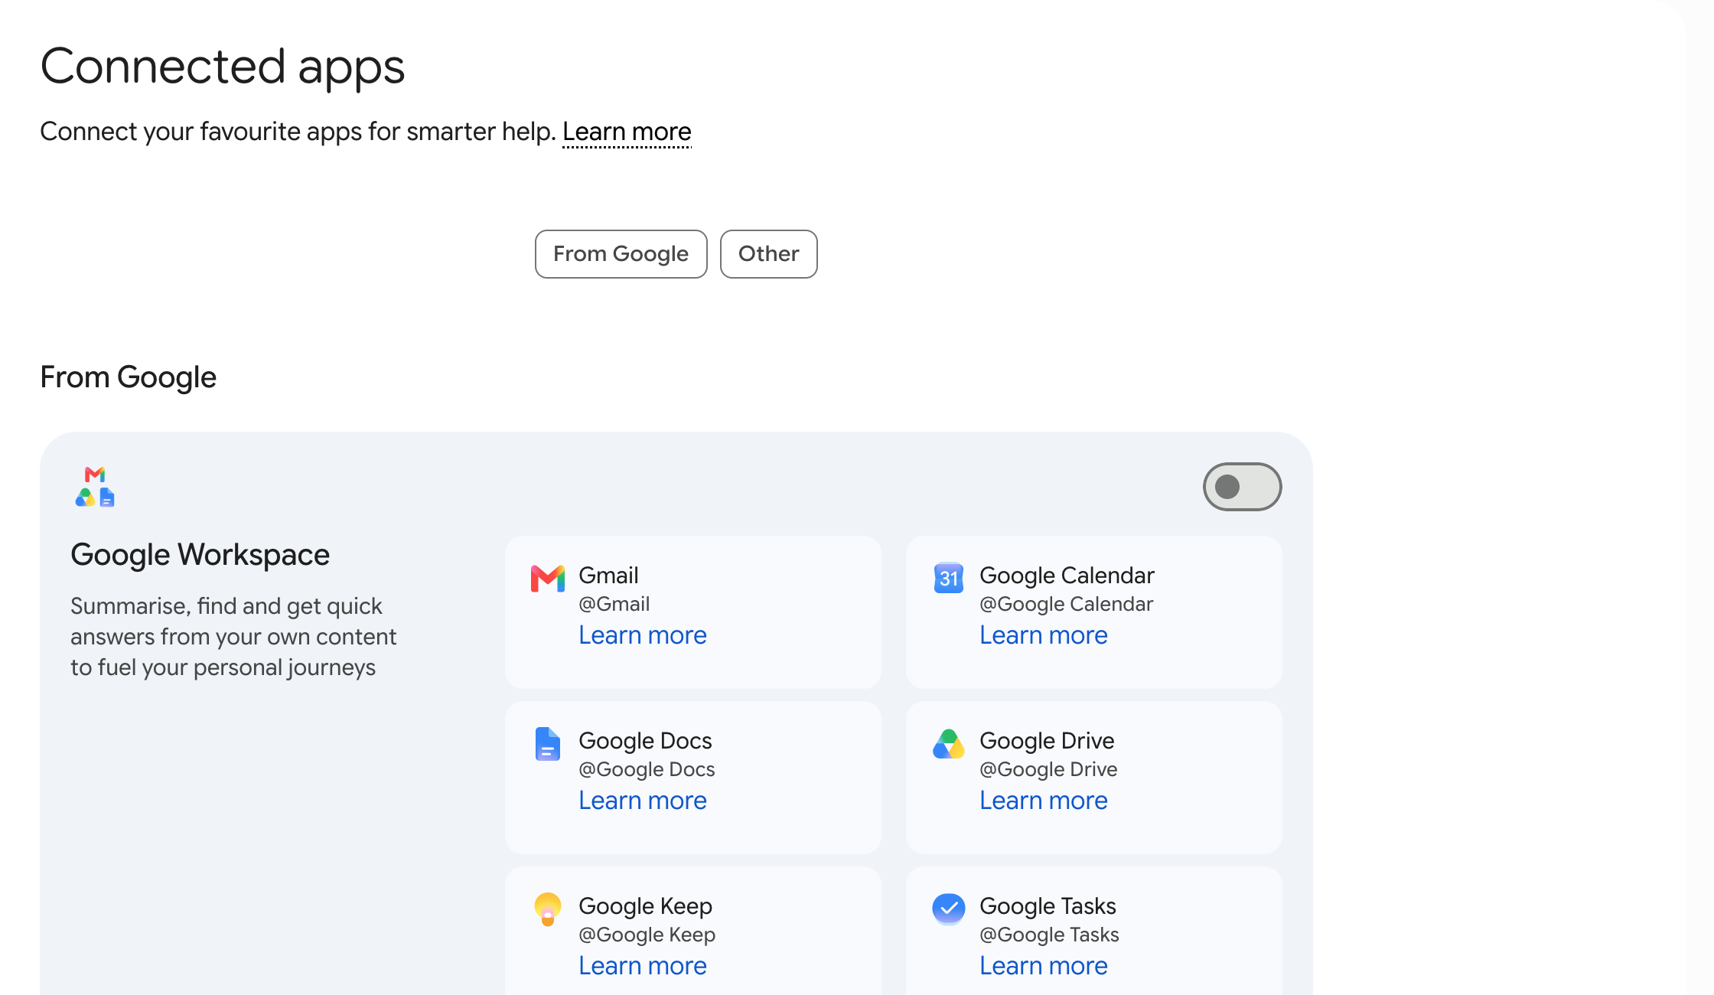Click the Google Docs card title

pyautogui.click(x=645, y=741)
